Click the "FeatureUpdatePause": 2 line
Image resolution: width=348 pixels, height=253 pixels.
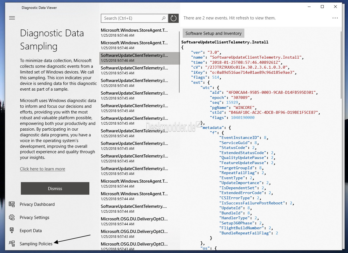tap(248, 163)
